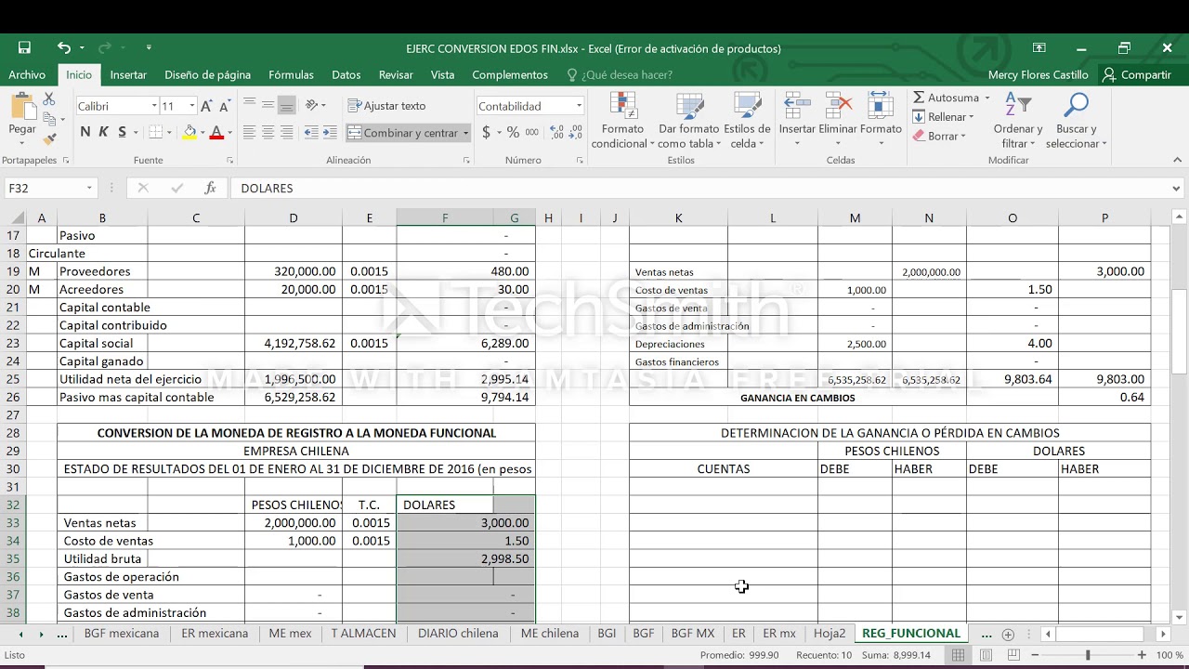Switch to the Diseño de página tab
Image resolution: width=1189 pixels, height=669 pixels.
[207, 75]
